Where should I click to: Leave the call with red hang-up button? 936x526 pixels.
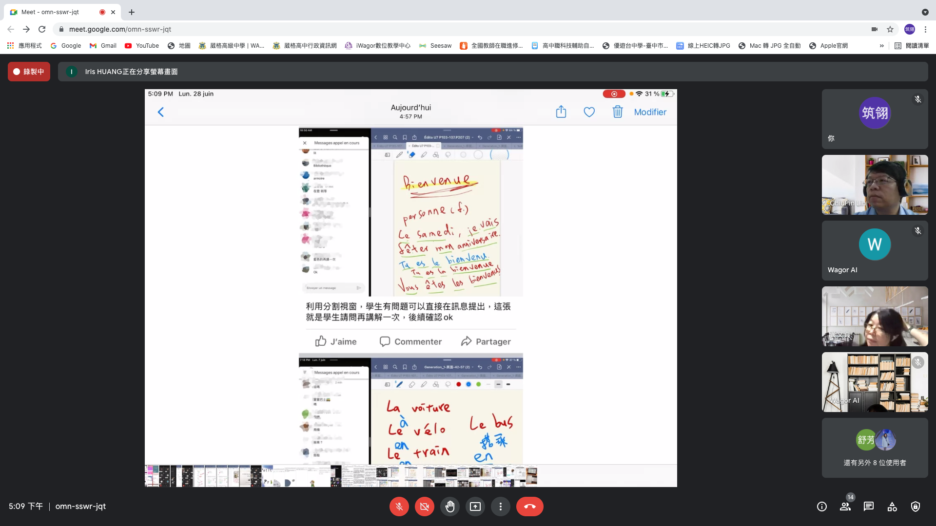pyautogui.click(x=529, y=507)
